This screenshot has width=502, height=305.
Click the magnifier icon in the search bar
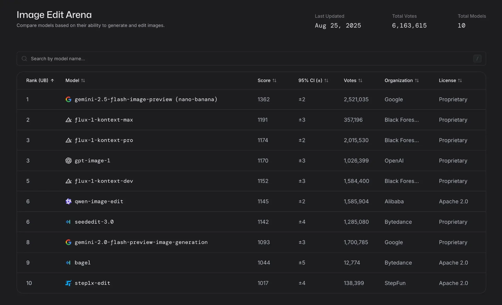click(24, 58)
